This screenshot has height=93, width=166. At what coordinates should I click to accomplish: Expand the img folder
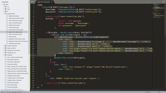click(x=4, y=9)
